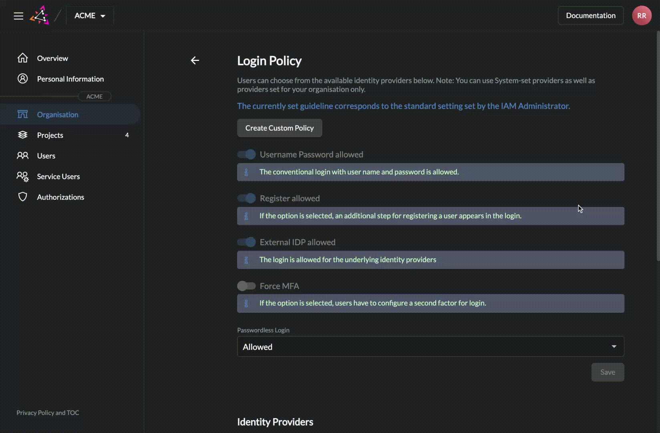
Task: Open the Privacy Policy and TOC link
Action: (x=48, y=413)
